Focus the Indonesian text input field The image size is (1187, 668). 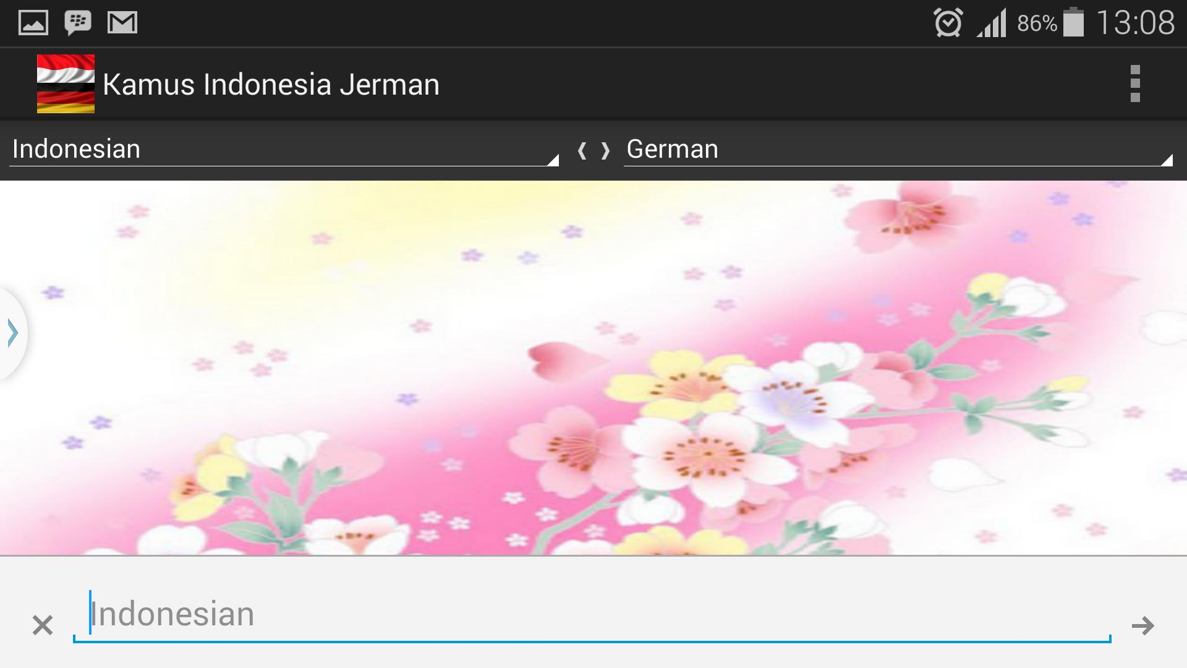(592, 614)
